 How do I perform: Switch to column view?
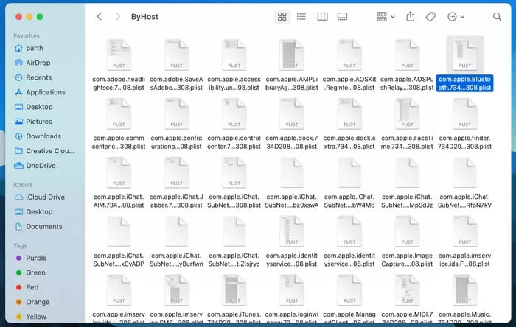click(x=322, y=16)
